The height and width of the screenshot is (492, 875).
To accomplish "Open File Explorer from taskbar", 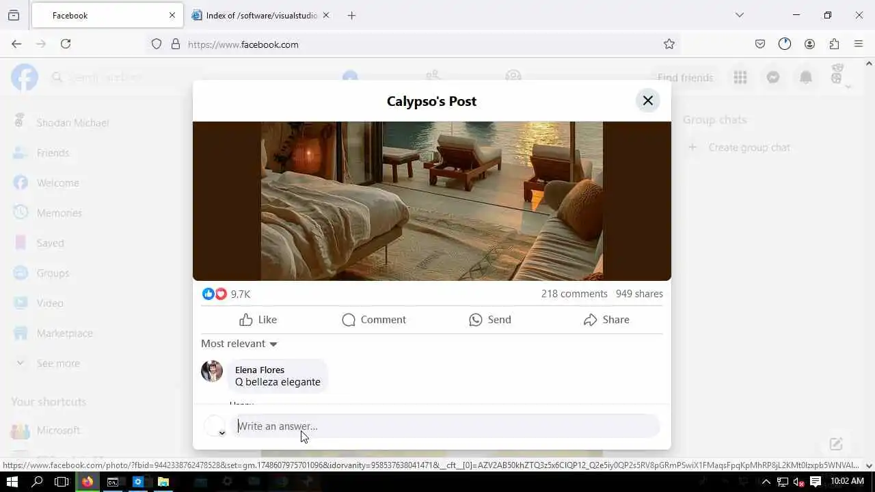I will (163, 482).
